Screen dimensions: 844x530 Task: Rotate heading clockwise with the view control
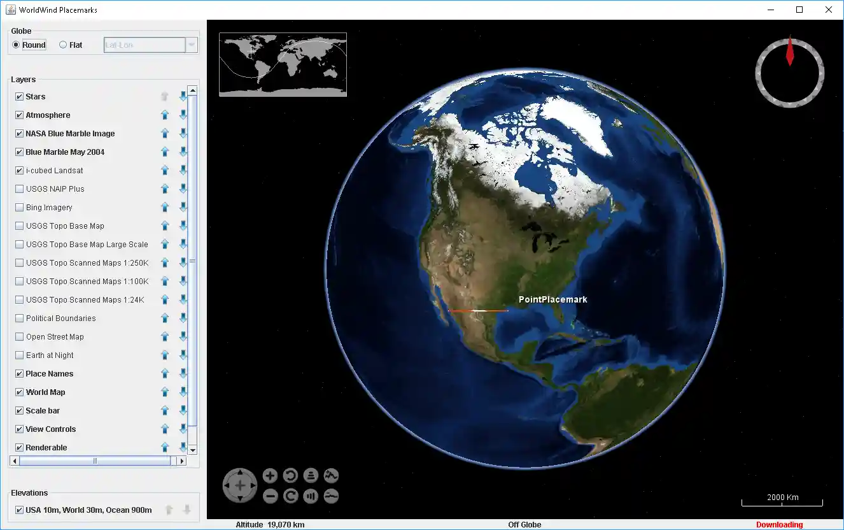click(290, 496)
